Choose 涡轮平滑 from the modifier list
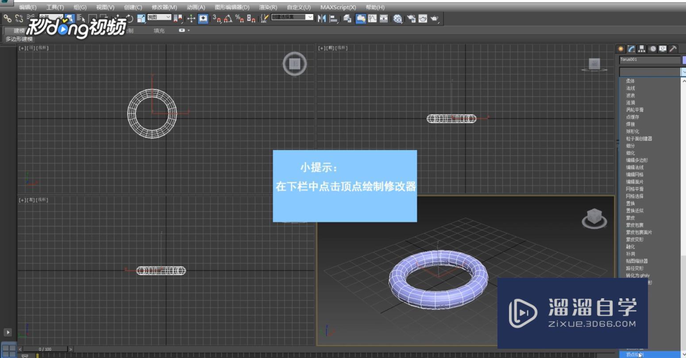The height and width of the screenshot is (358, 686). [x=635, y=110]
